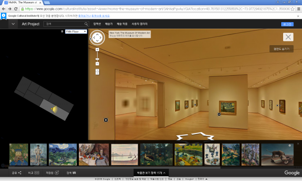Click the browser back arrow
302x181 pixels.
(x=4, y=9)
